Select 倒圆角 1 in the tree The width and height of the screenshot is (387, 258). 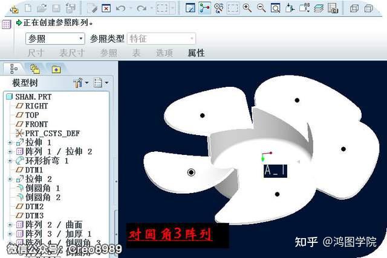click(x=43, y=189)
